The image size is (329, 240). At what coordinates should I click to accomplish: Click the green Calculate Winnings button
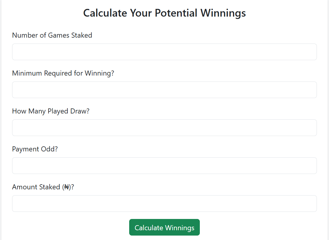(164, 227)
